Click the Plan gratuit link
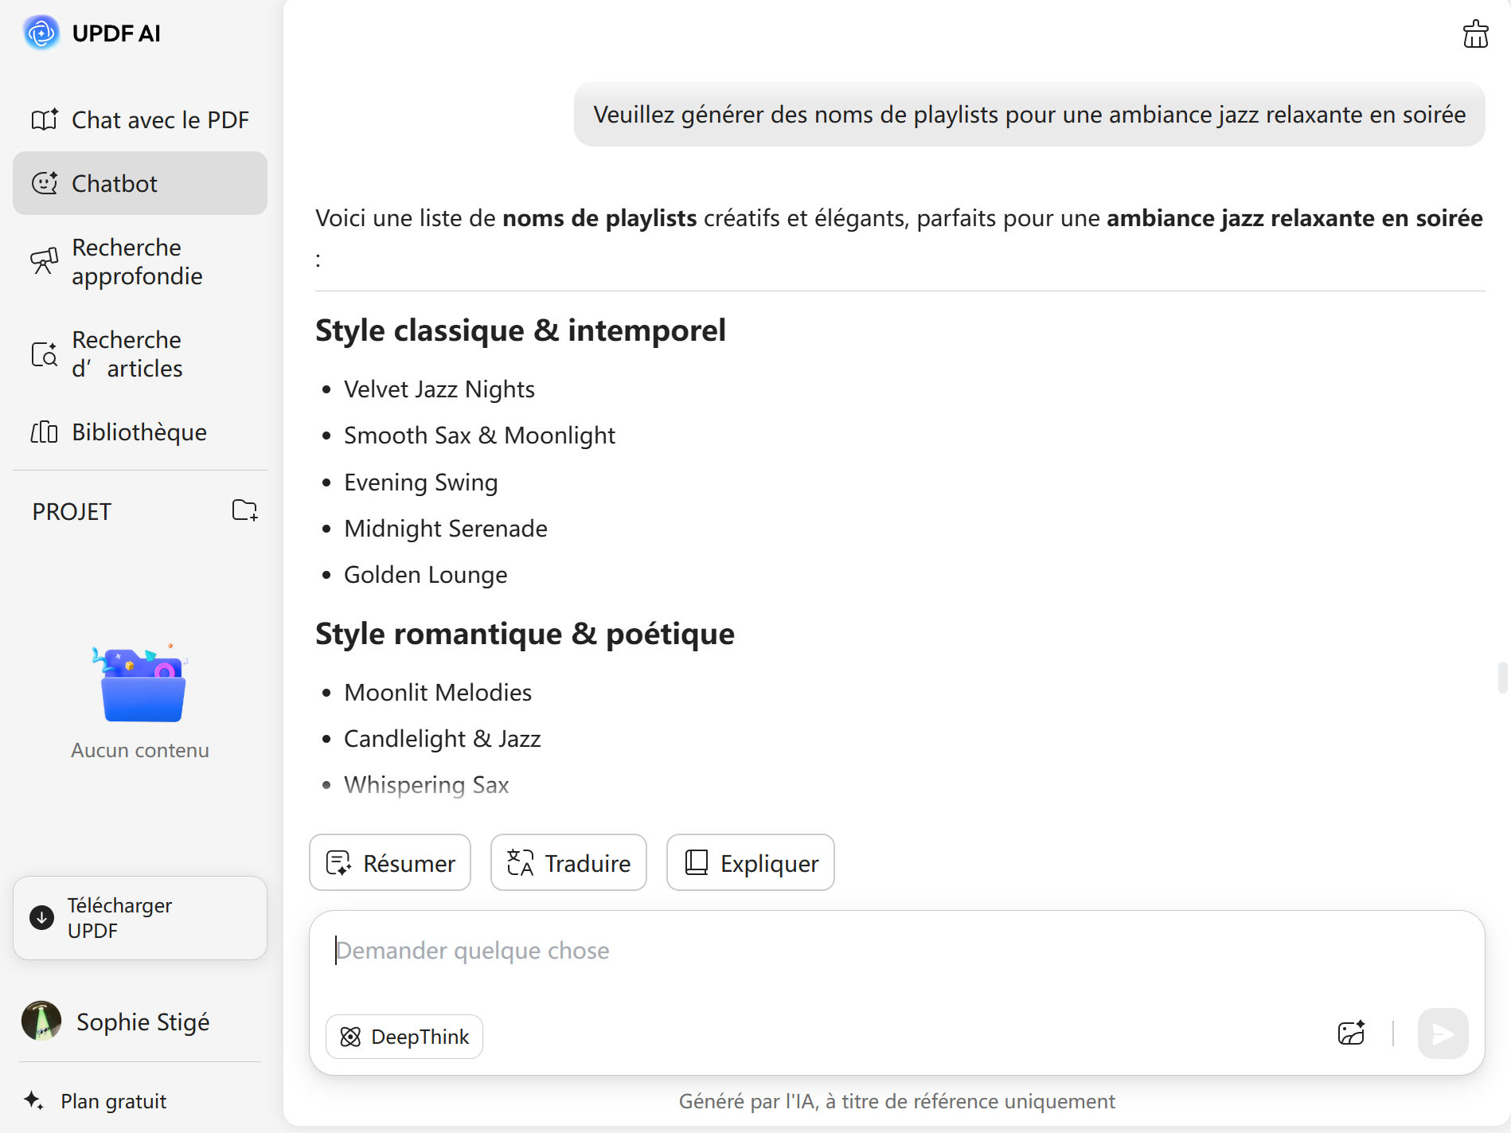This screenshot has height=1133, width=1511. (x=113, y=1101)
